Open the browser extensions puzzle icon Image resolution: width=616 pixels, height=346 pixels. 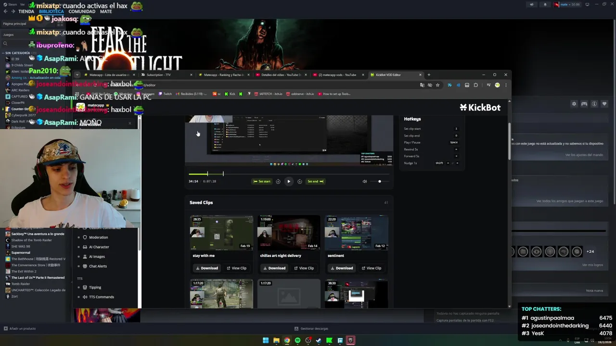[x=475, y=85]
